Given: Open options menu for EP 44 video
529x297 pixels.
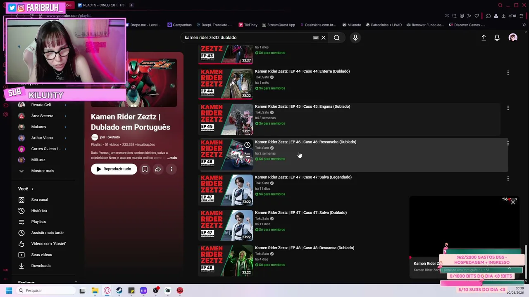Looking at the screenshot, I should tap(508, 73).
